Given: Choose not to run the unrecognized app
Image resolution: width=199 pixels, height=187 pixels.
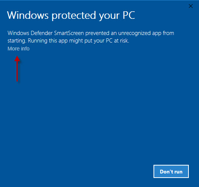Looking at the screenshot, I should (171, 171).
